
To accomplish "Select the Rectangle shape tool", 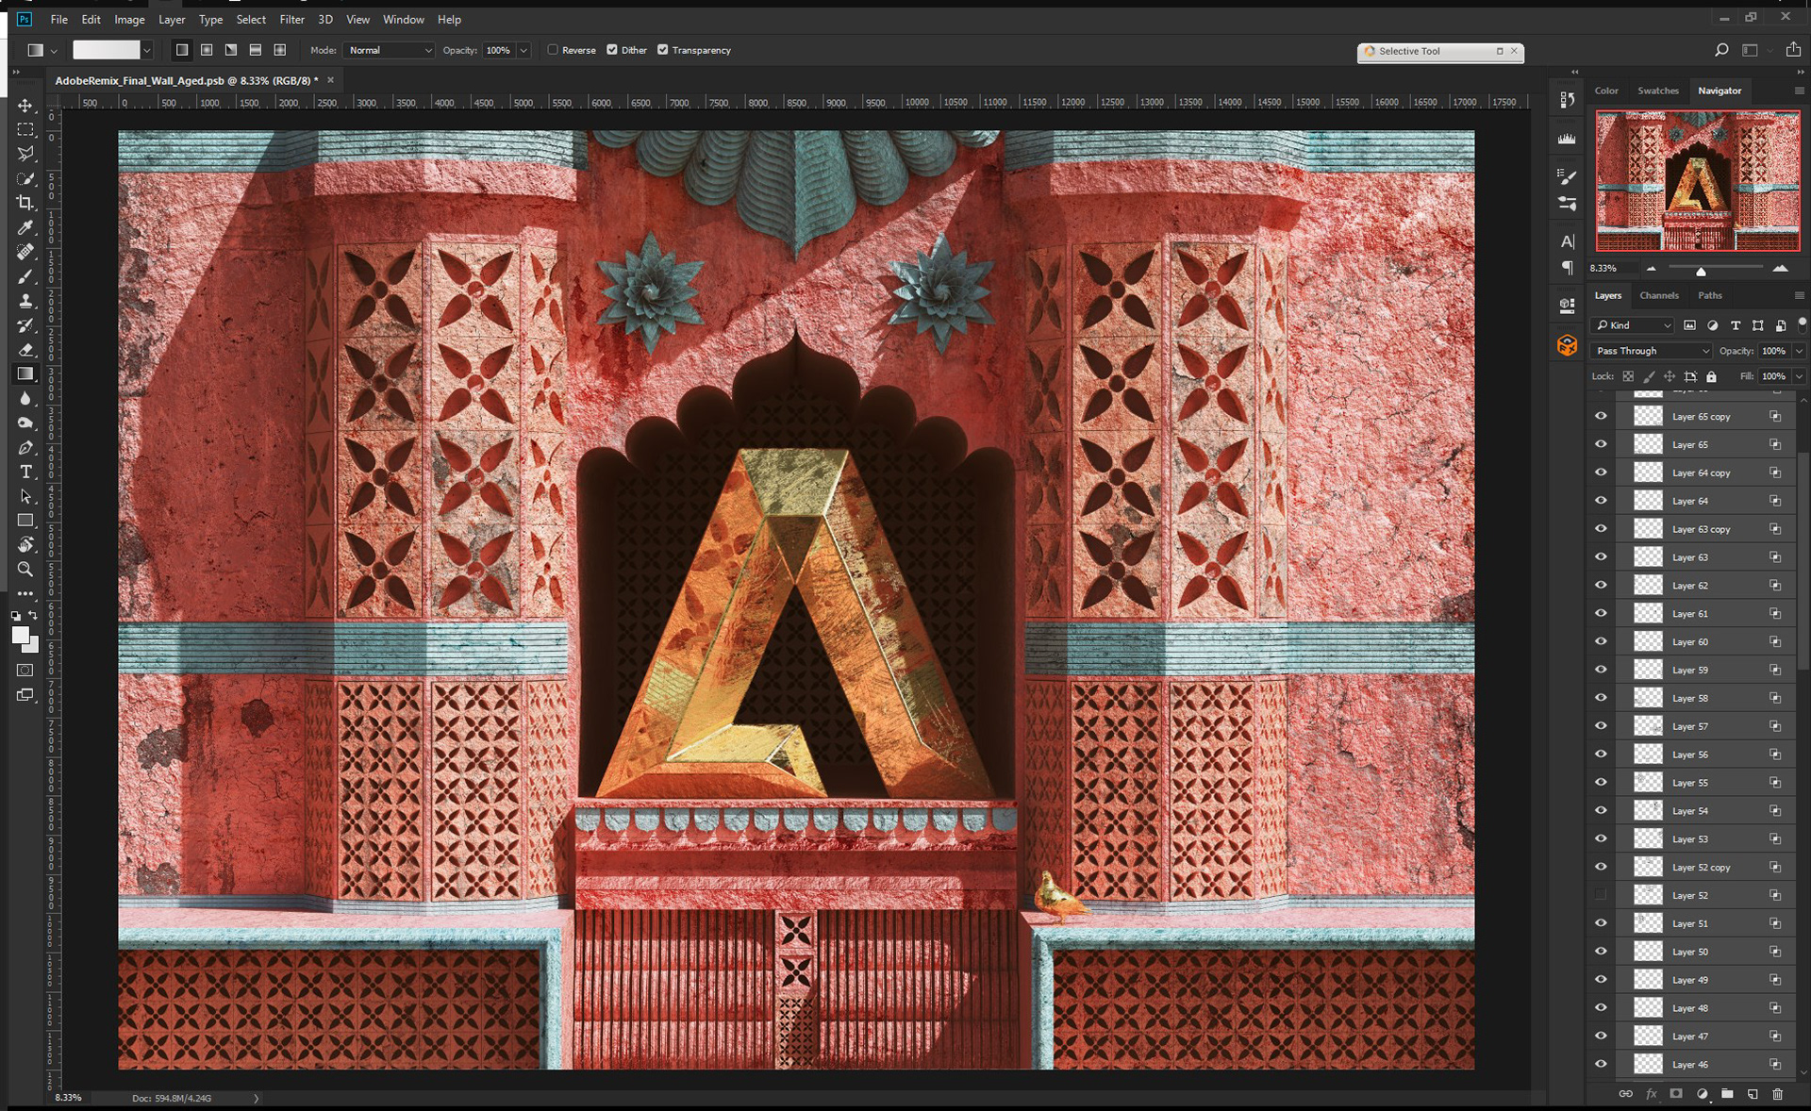I will click(x=25, y=521).
